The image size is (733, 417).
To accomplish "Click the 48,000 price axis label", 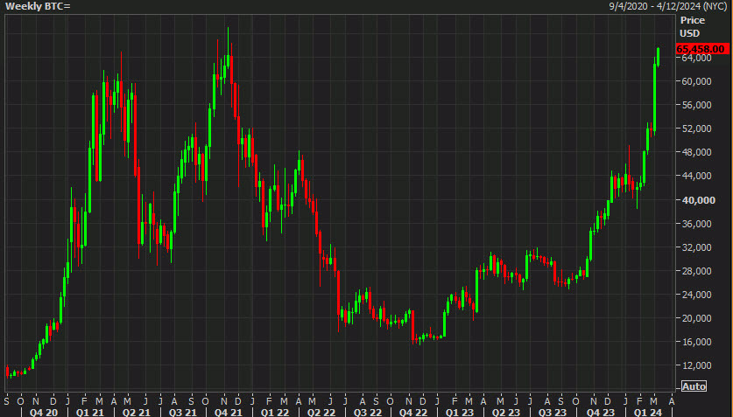I will pos(696,152).
